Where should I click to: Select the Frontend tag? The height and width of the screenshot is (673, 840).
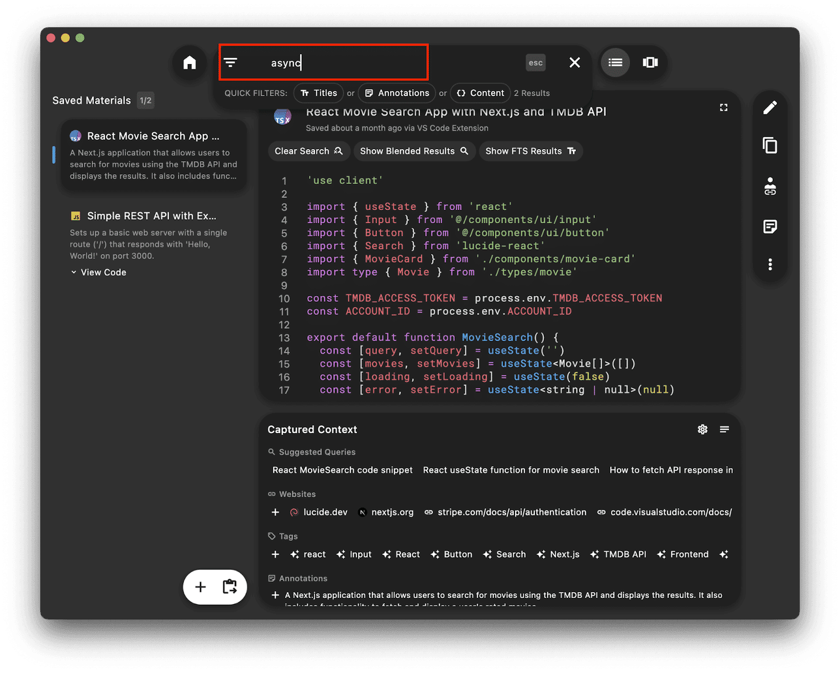[x=683, y=554]
